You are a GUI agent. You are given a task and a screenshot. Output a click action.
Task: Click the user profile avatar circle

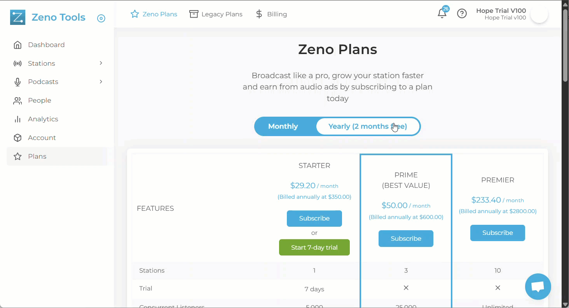539,14
